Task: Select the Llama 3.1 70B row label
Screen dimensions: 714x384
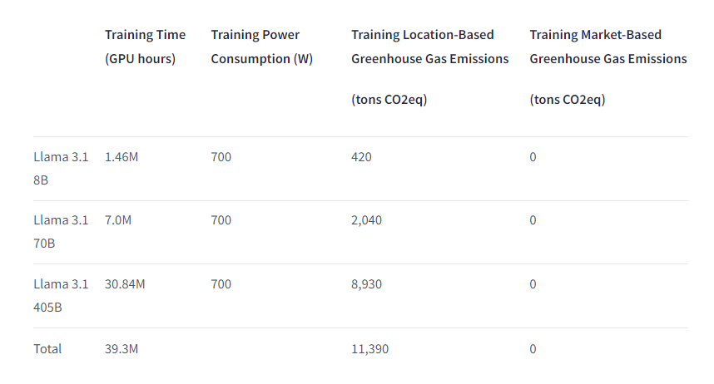Action: pos(60,233)
